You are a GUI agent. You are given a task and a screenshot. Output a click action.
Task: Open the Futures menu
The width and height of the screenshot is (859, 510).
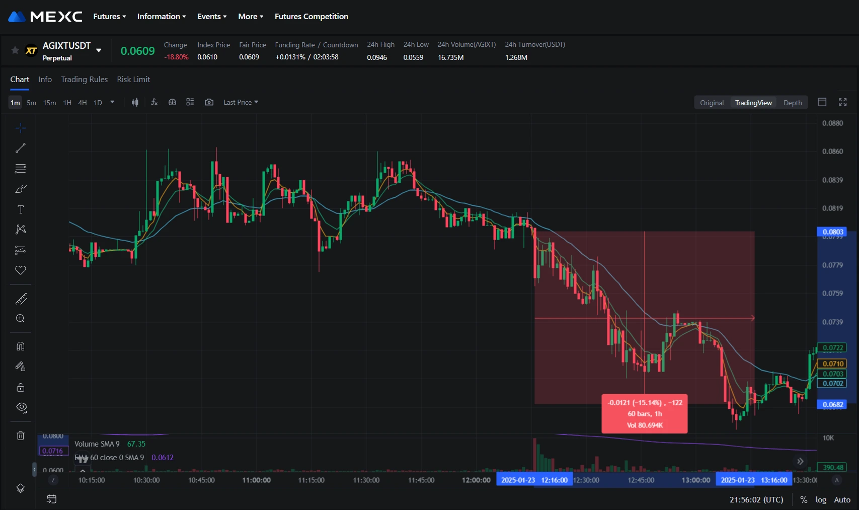[x=109, y=17]
